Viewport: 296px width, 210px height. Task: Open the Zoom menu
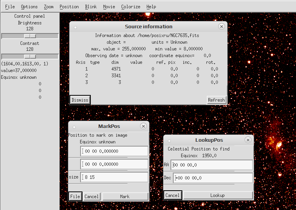[x=49, y=7]
